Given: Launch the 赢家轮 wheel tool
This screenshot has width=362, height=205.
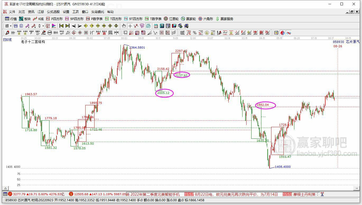Looking at the screenshot, I should (188, 19).
